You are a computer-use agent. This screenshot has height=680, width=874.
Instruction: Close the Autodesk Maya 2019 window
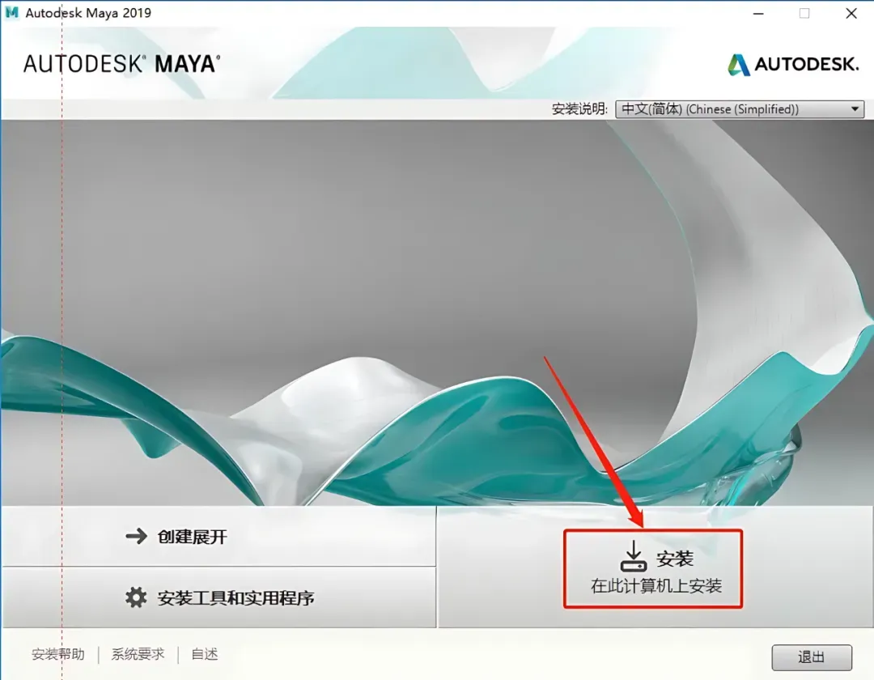pos(851,14)
